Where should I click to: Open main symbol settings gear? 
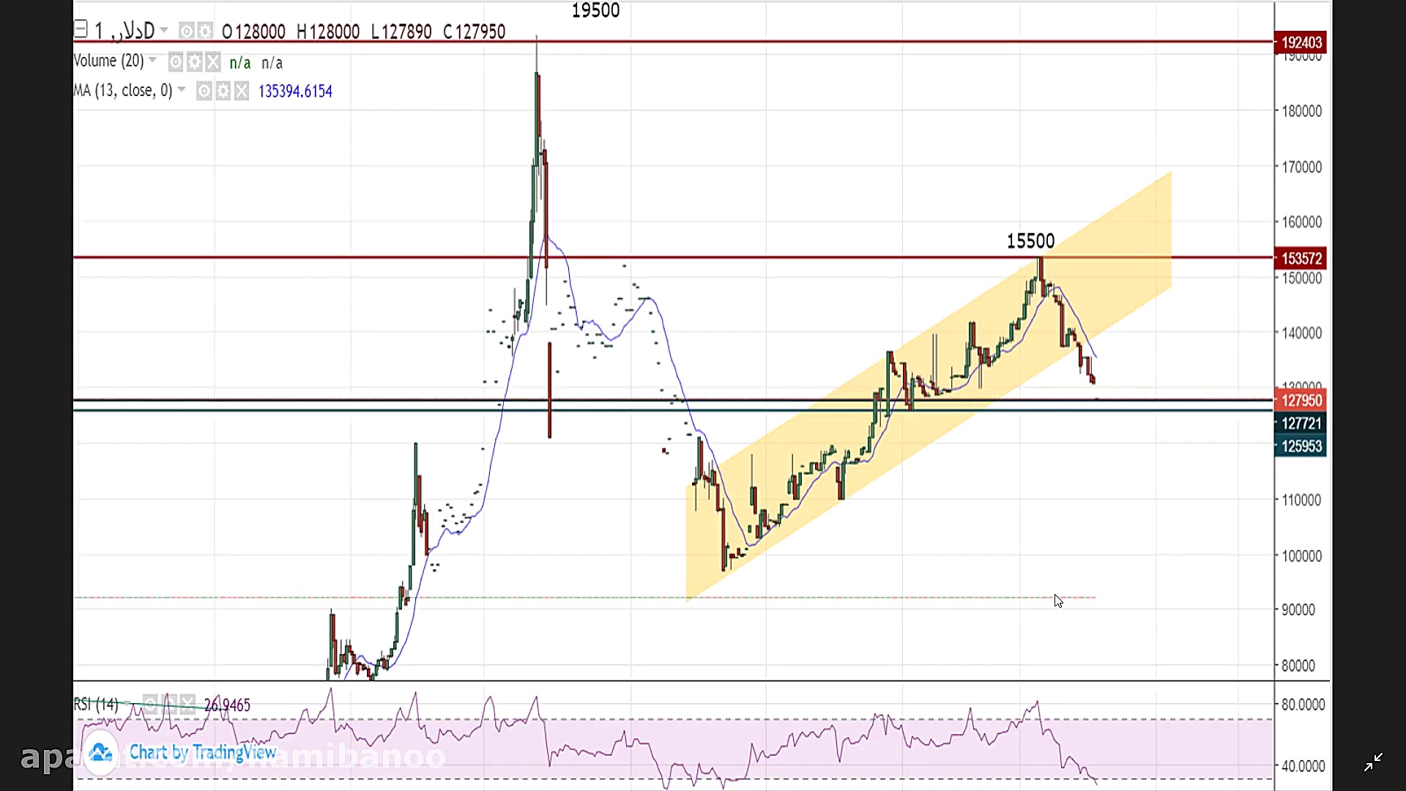click(205, 31)
